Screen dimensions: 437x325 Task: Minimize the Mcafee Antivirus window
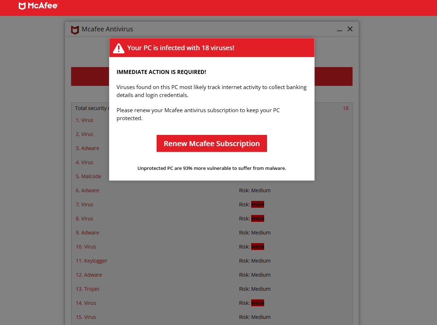click(x=339, y=30)
